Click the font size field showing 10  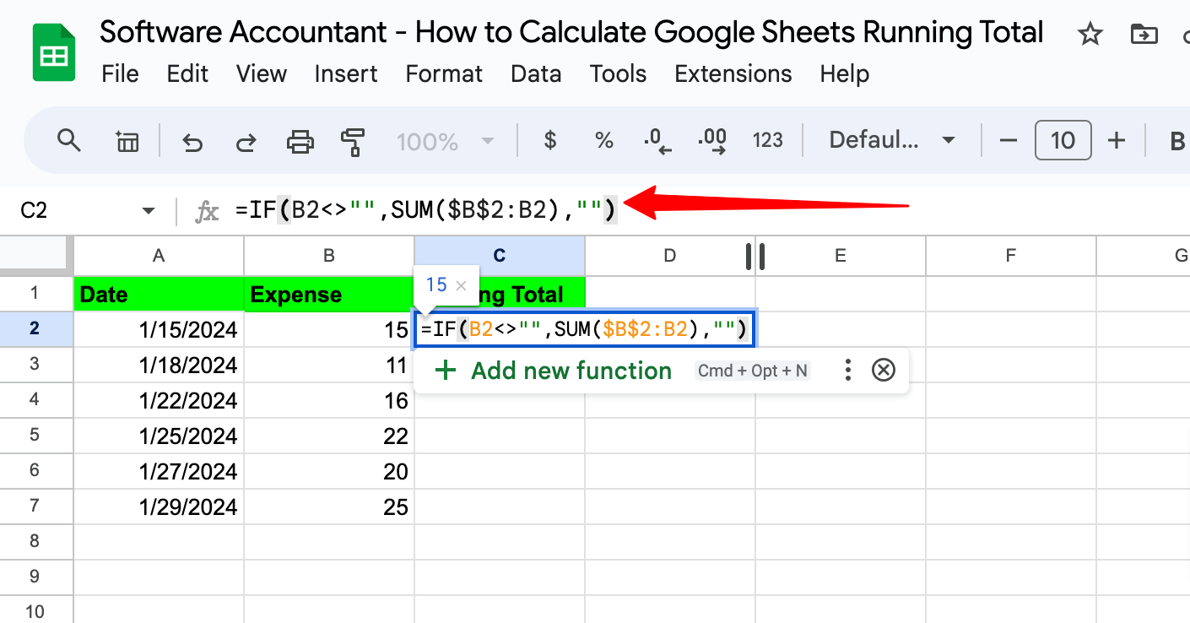pos(1063,140)
